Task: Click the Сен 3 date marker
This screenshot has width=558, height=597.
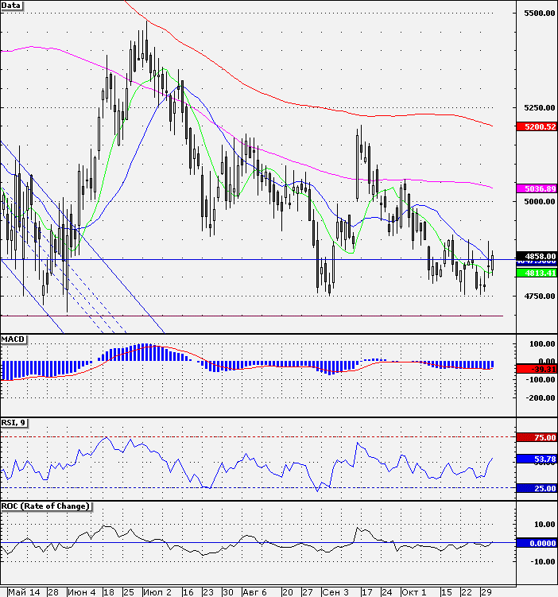Action: [x=335, y=592]
